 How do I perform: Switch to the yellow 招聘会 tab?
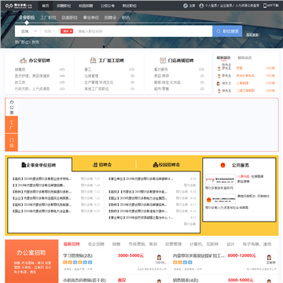click(102, 165)
